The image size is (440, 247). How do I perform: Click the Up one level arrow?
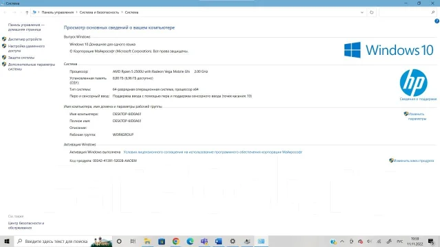[x=27, y=12]
